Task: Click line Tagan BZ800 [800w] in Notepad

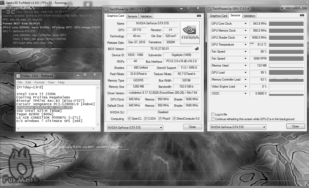Action: 35,114
